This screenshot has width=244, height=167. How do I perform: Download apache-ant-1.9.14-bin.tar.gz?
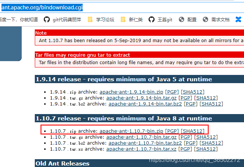(x=141, y=98)
